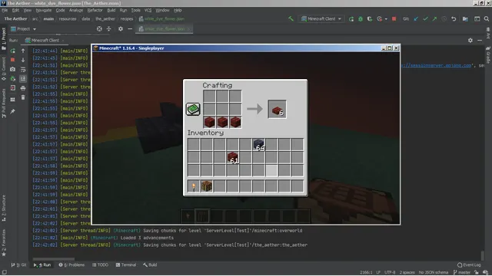Click 'recipes' breadcrumb folder
This screenshot has height=276, width=492.
(127, 18)
